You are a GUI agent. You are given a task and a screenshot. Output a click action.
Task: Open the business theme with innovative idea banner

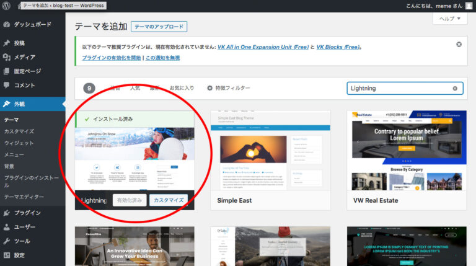[x=134, y=246]
